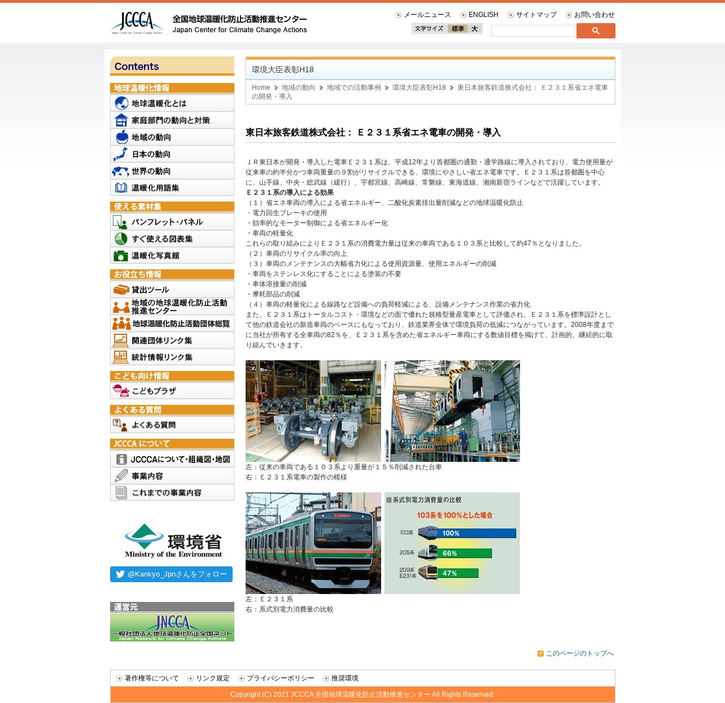Follow @Kankyo_Jpn Twitter button
This screenshot has height=703, width=725.
coord(171,574)
